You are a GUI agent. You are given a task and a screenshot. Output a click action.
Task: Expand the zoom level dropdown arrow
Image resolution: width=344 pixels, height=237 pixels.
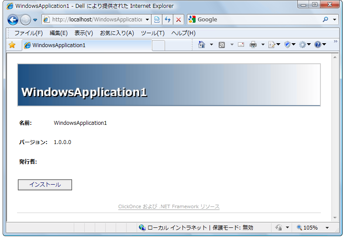point(327,228)
